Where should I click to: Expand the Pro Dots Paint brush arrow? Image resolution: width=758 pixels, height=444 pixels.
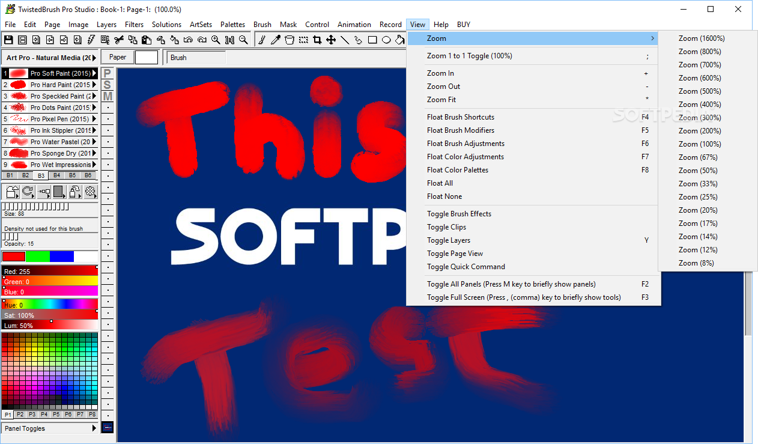94,108
